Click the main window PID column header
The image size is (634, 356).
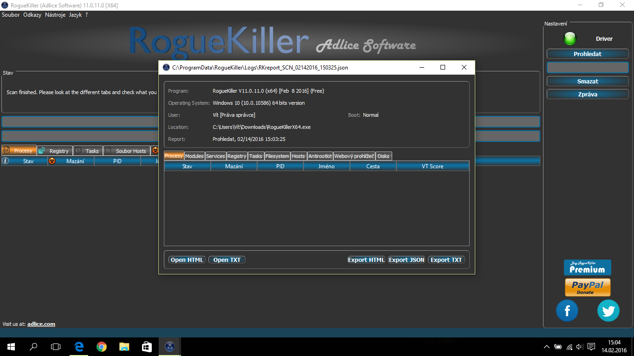pos(117,161)
